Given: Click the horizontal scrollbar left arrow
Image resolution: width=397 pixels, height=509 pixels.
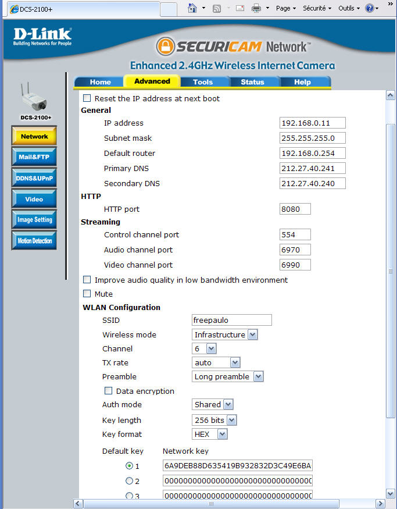Looking at the screenshot, I should (78, 504).
